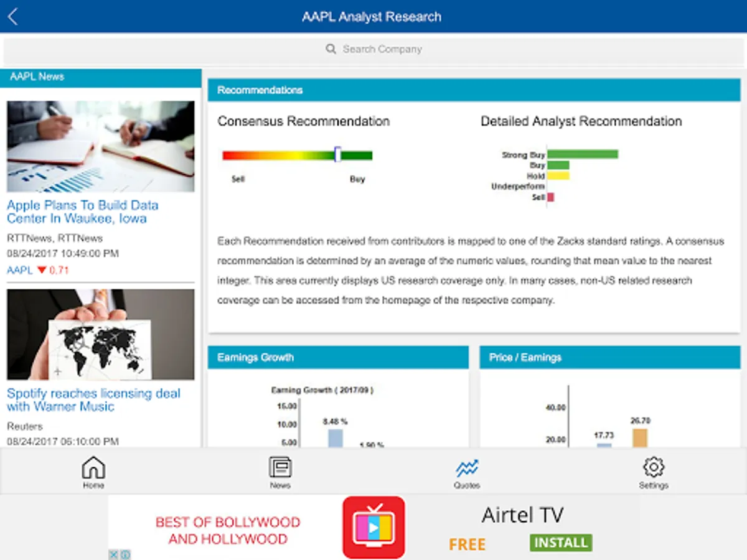The image size is (747, 560).
Task: Click the AAPL Analyst Research title
Action: pos(372,17)
